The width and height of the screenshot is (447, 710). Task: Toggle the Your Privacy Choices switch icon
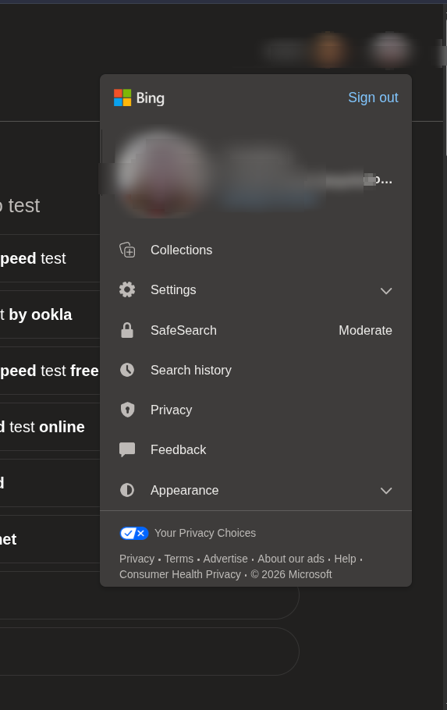[x=134, y=533]
